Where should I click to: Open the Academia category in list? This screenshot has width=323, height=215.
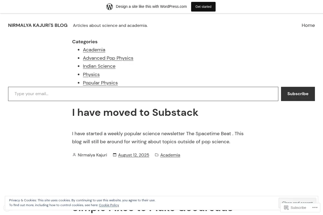click(x=94, y=50)
